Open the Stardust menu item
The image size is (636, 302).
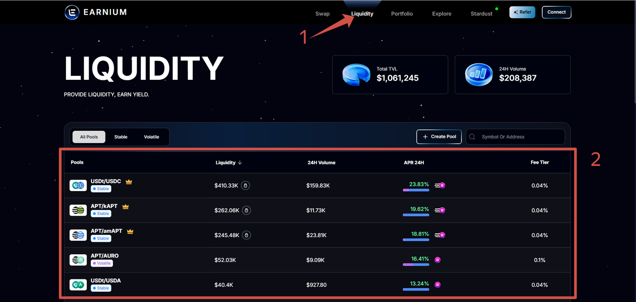481,14
